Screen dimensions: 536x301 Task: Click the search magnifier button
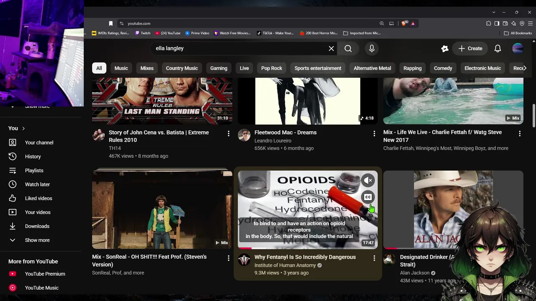click(348, 48)
